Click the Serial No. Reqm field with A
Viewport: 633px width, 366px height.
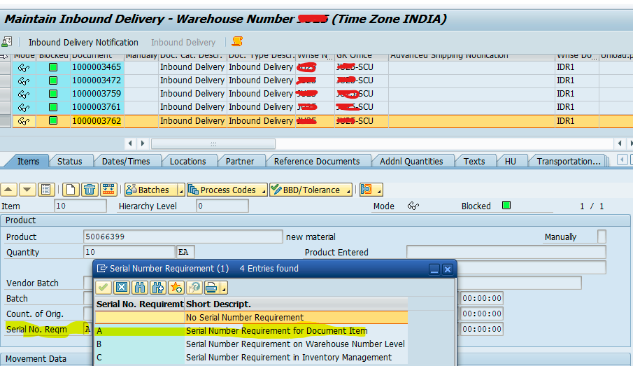coord(87,329)
